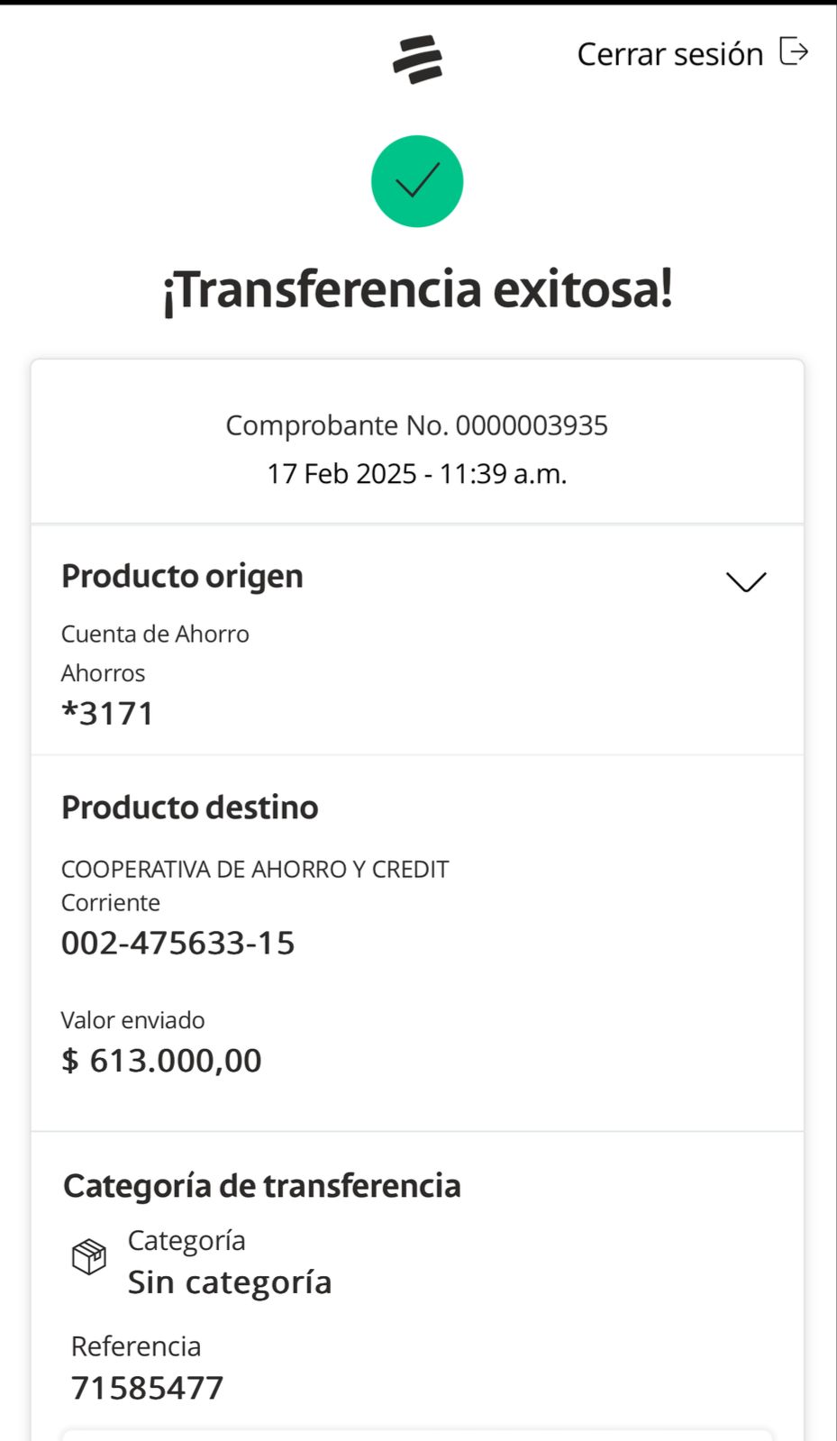The height and width of the screenshot is (1441, 837).
Task: Click the logout arrow icon
Action: pos(793,52)
